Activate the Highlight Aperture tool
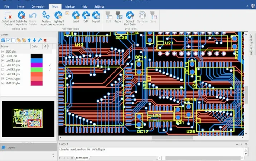 click(x=58, y=19)
